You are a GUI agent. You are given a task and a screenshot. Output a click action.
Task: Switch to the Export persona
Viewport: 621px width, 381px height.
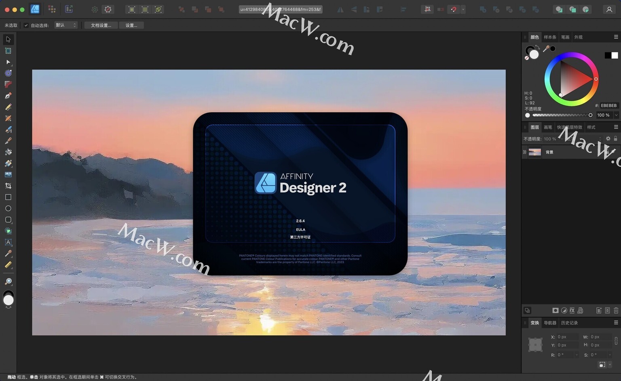69,9
